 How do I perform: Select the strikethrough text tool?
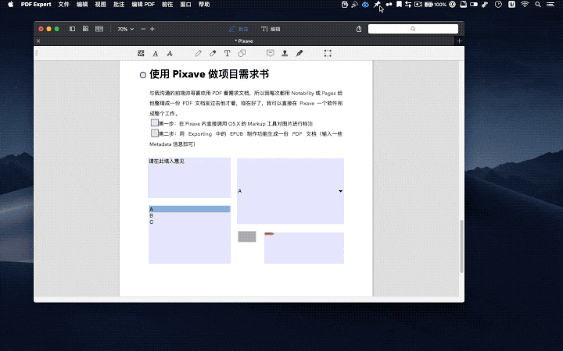(170, 53)
